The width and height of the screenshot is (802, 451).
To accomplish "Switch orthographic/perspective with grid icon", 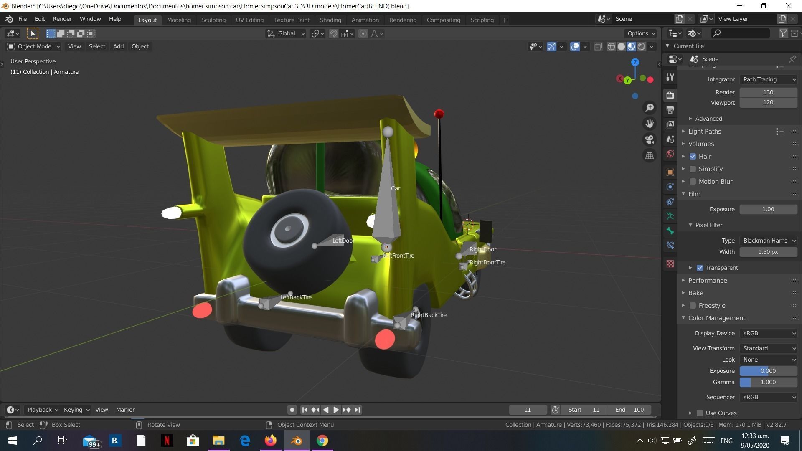I will (650, 155).
